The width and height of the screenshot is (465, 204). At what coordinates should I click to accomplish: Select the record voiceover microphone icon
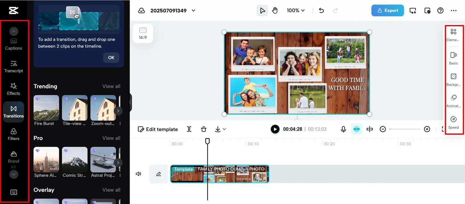pos(343,129)
